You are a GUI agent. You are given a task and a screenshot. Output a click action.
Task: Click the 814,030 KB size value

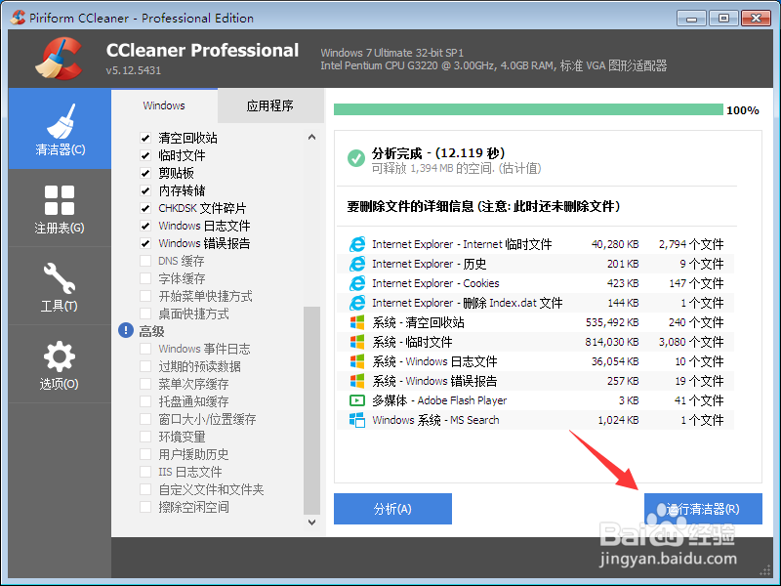coord(612,342)
